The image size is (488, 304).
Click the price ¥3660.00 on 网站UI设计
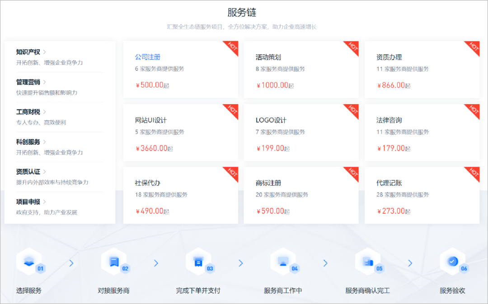(x=152, y=147)
